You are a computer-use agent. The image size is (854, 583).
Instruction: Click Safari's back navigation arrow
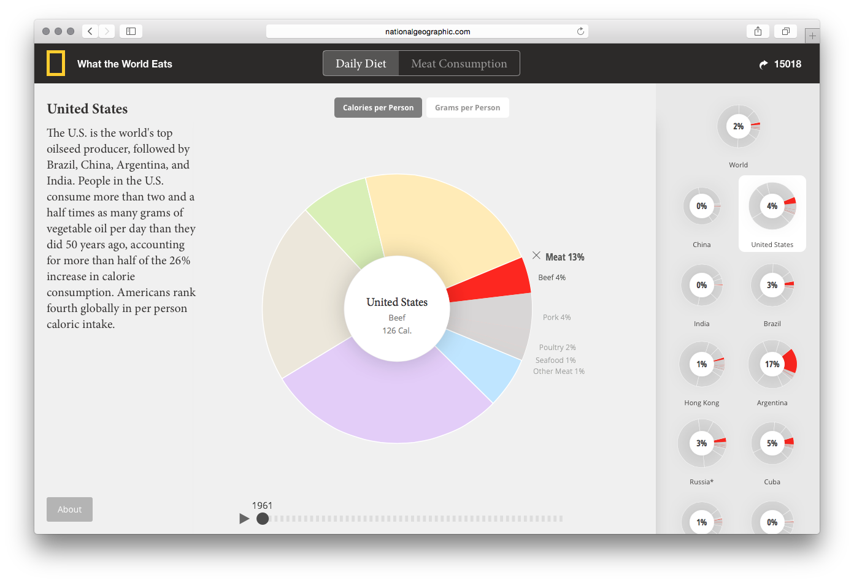tap(90, 31)
